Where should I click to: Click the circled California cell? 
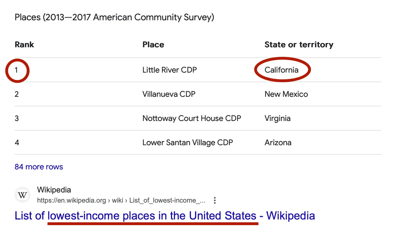coord(281,70)
